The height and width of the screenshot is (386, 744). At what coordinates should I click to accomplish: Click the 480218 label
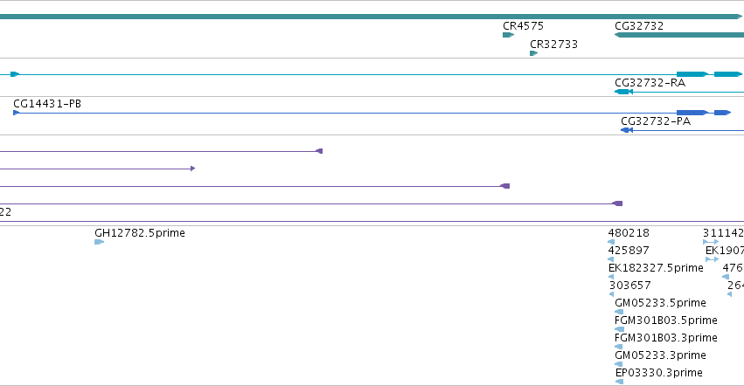(629, 233)
